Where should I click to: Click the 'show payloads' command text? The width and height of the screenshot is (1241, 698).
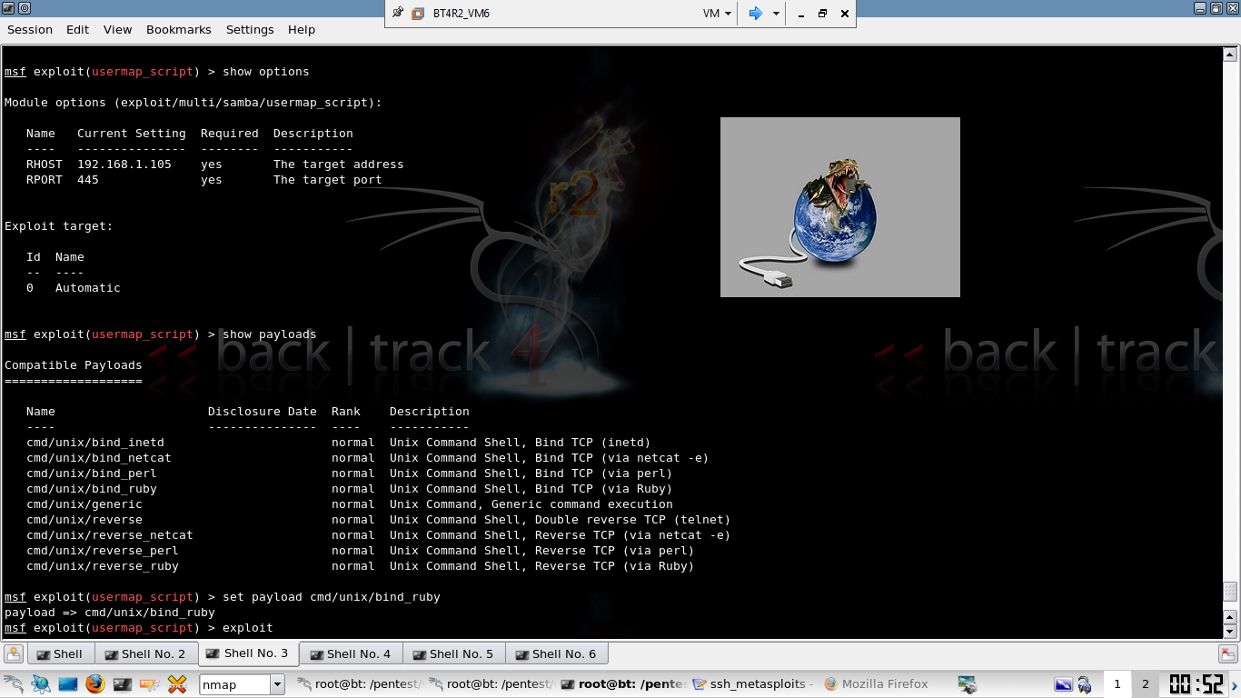(x=270, y=334)
